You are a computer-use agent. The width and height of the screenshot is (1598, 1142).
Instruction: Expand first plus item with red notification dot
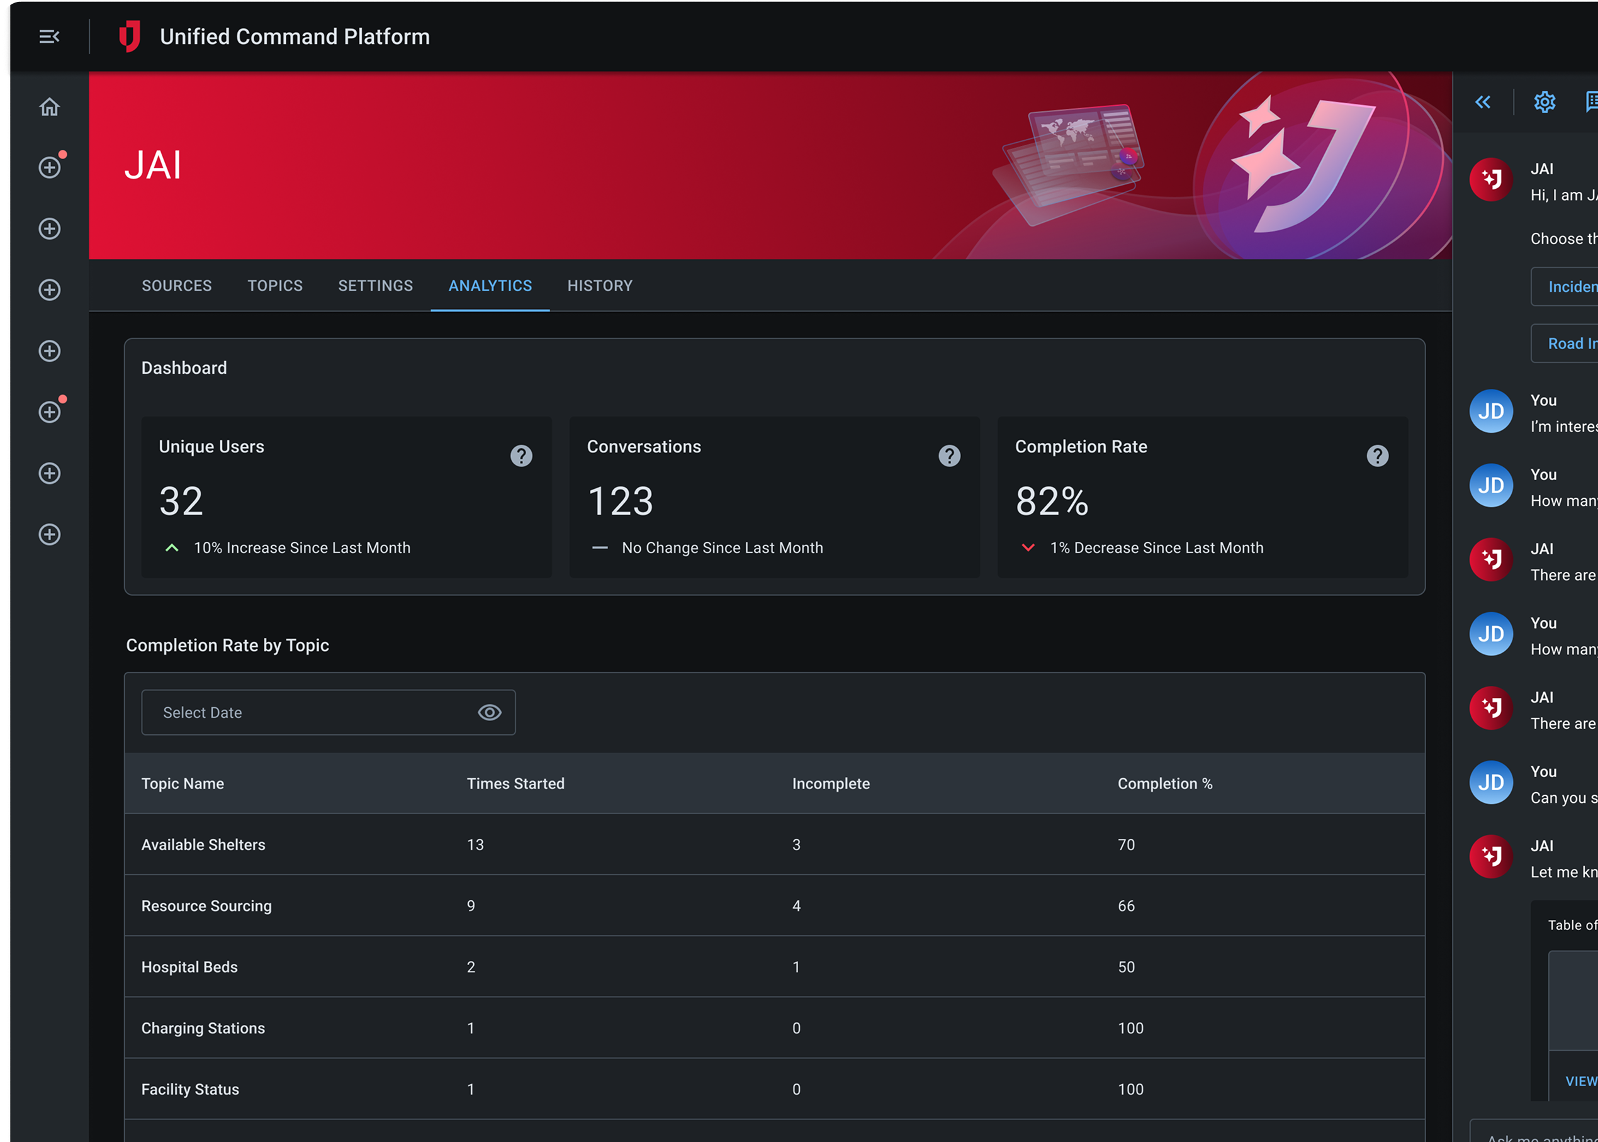pyautogui.click(x=49, y=167)
